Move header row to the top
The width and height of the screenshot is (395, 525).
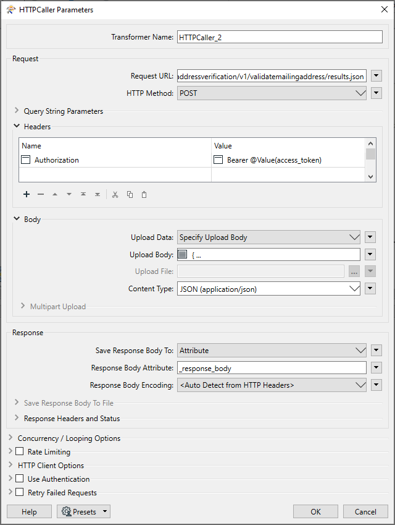tap(83, 194)
